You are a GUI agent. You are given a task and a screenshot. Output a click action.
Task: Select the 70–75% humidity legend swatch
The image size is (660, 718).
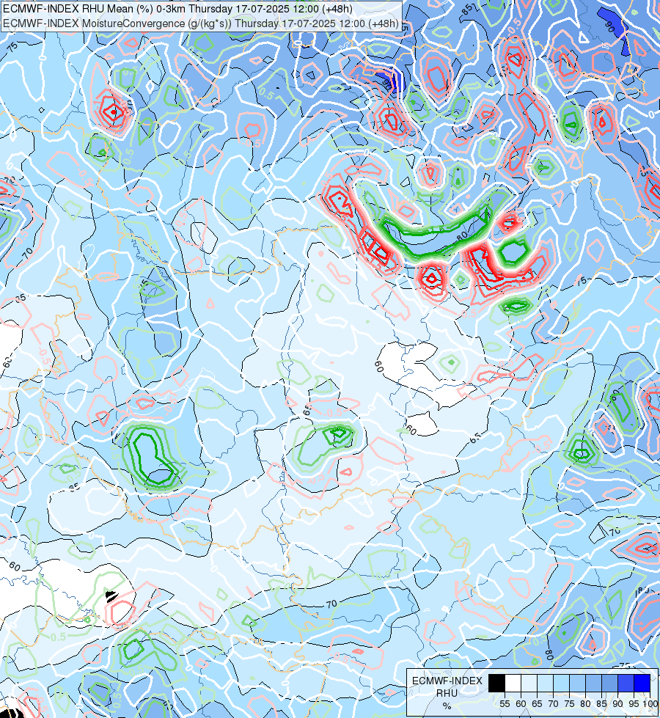(561, 683)
